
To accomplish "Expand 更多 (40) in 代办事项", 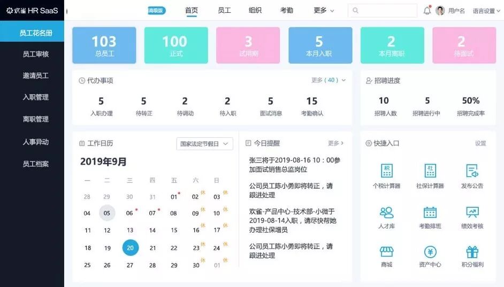I will 329,80.
